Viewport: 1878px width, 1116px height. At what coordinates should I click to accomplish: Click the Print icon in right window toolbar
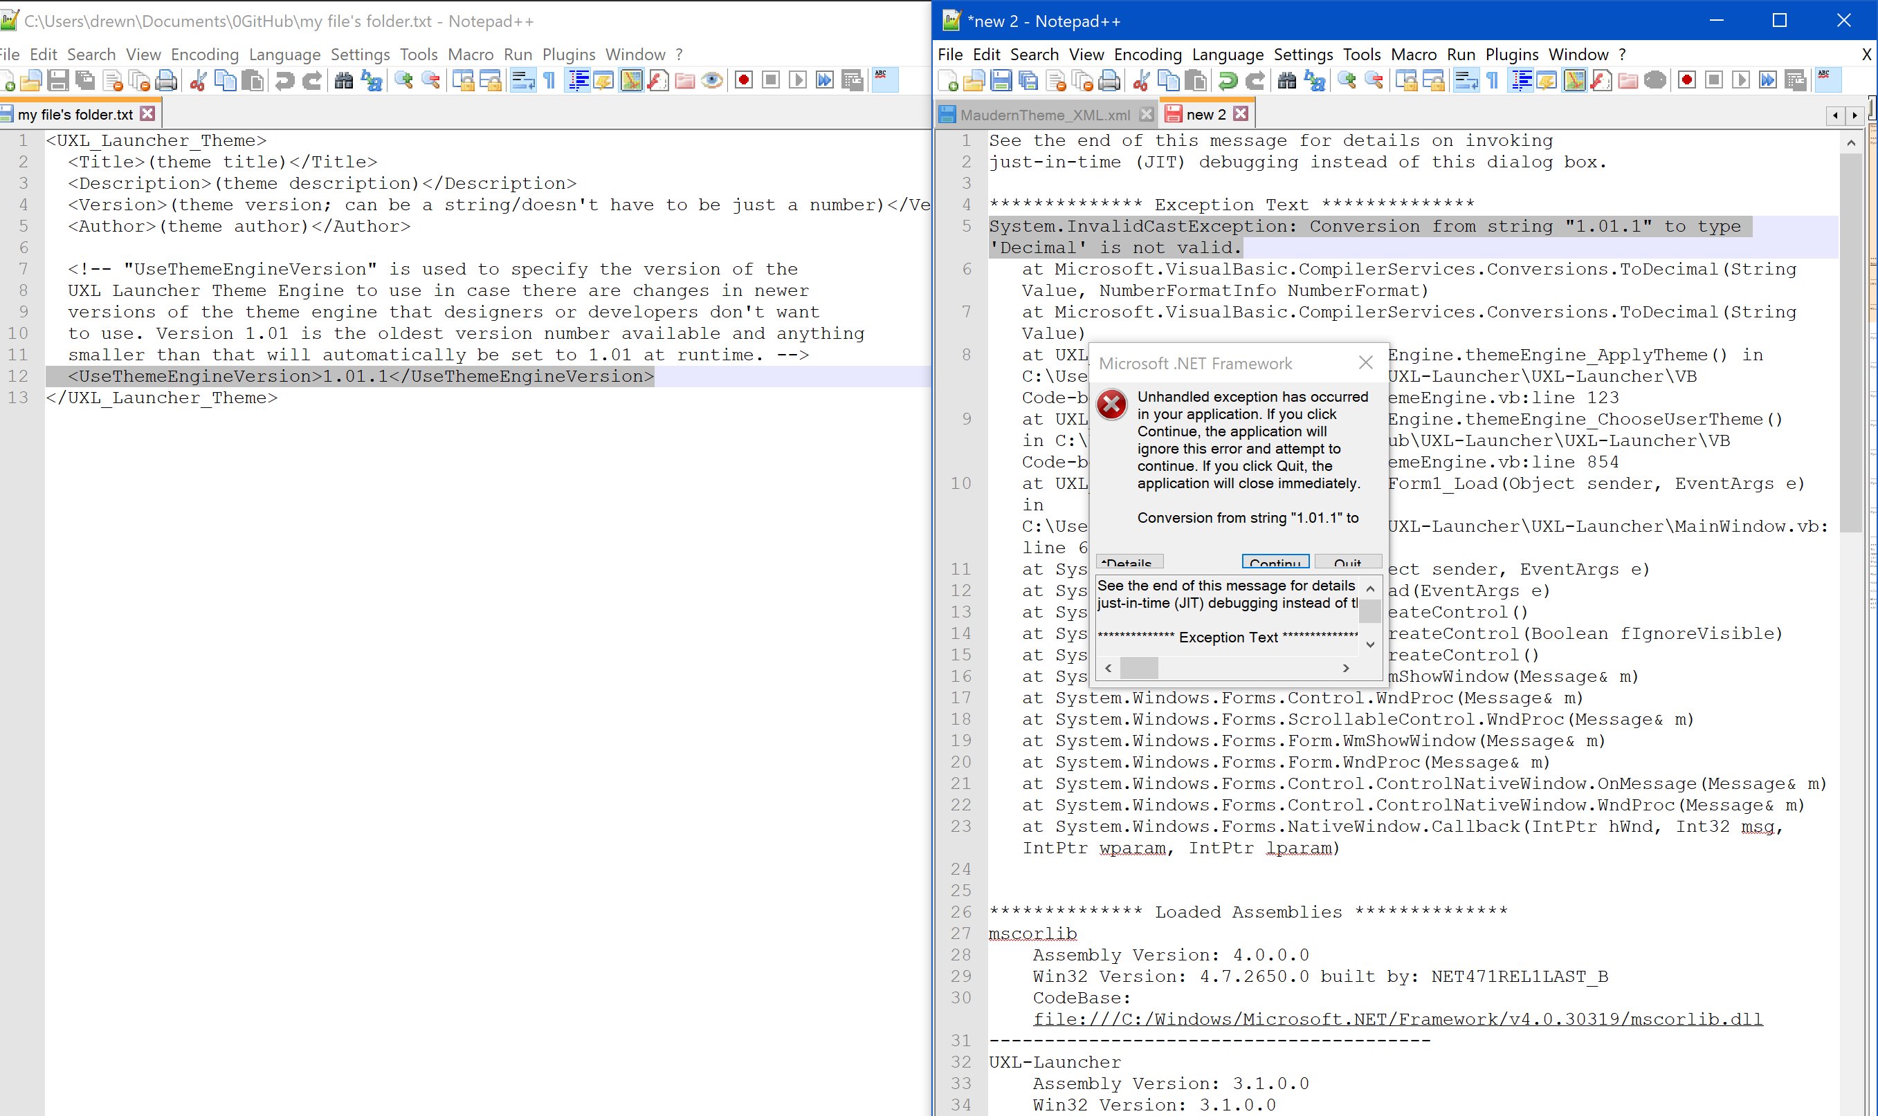(1109, 80)
